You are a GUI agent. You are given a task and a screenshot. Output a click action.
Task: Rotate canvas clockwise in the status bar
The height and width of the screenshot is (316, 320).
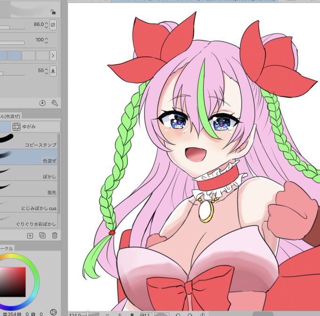coord(190,315)
